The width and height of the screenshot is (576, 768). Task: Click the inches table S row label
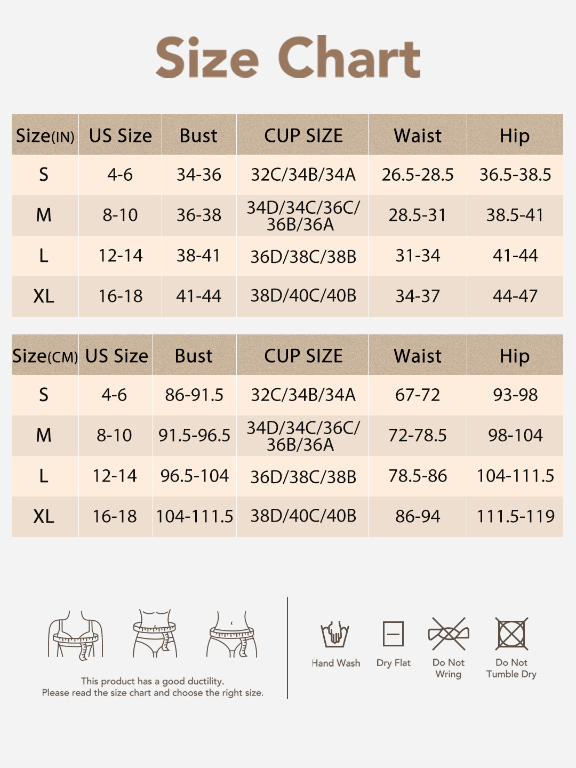pos(44,174)
